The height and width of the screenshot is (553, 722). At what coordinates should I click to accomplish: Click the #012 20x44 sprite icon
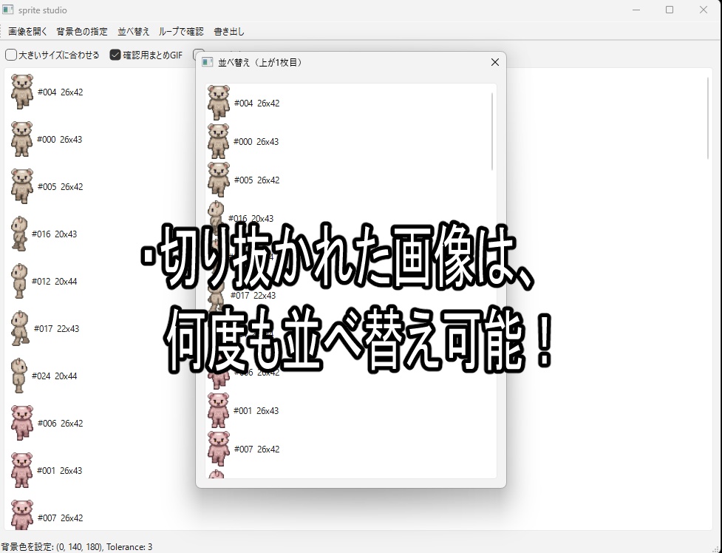click(x=20, y=281)
